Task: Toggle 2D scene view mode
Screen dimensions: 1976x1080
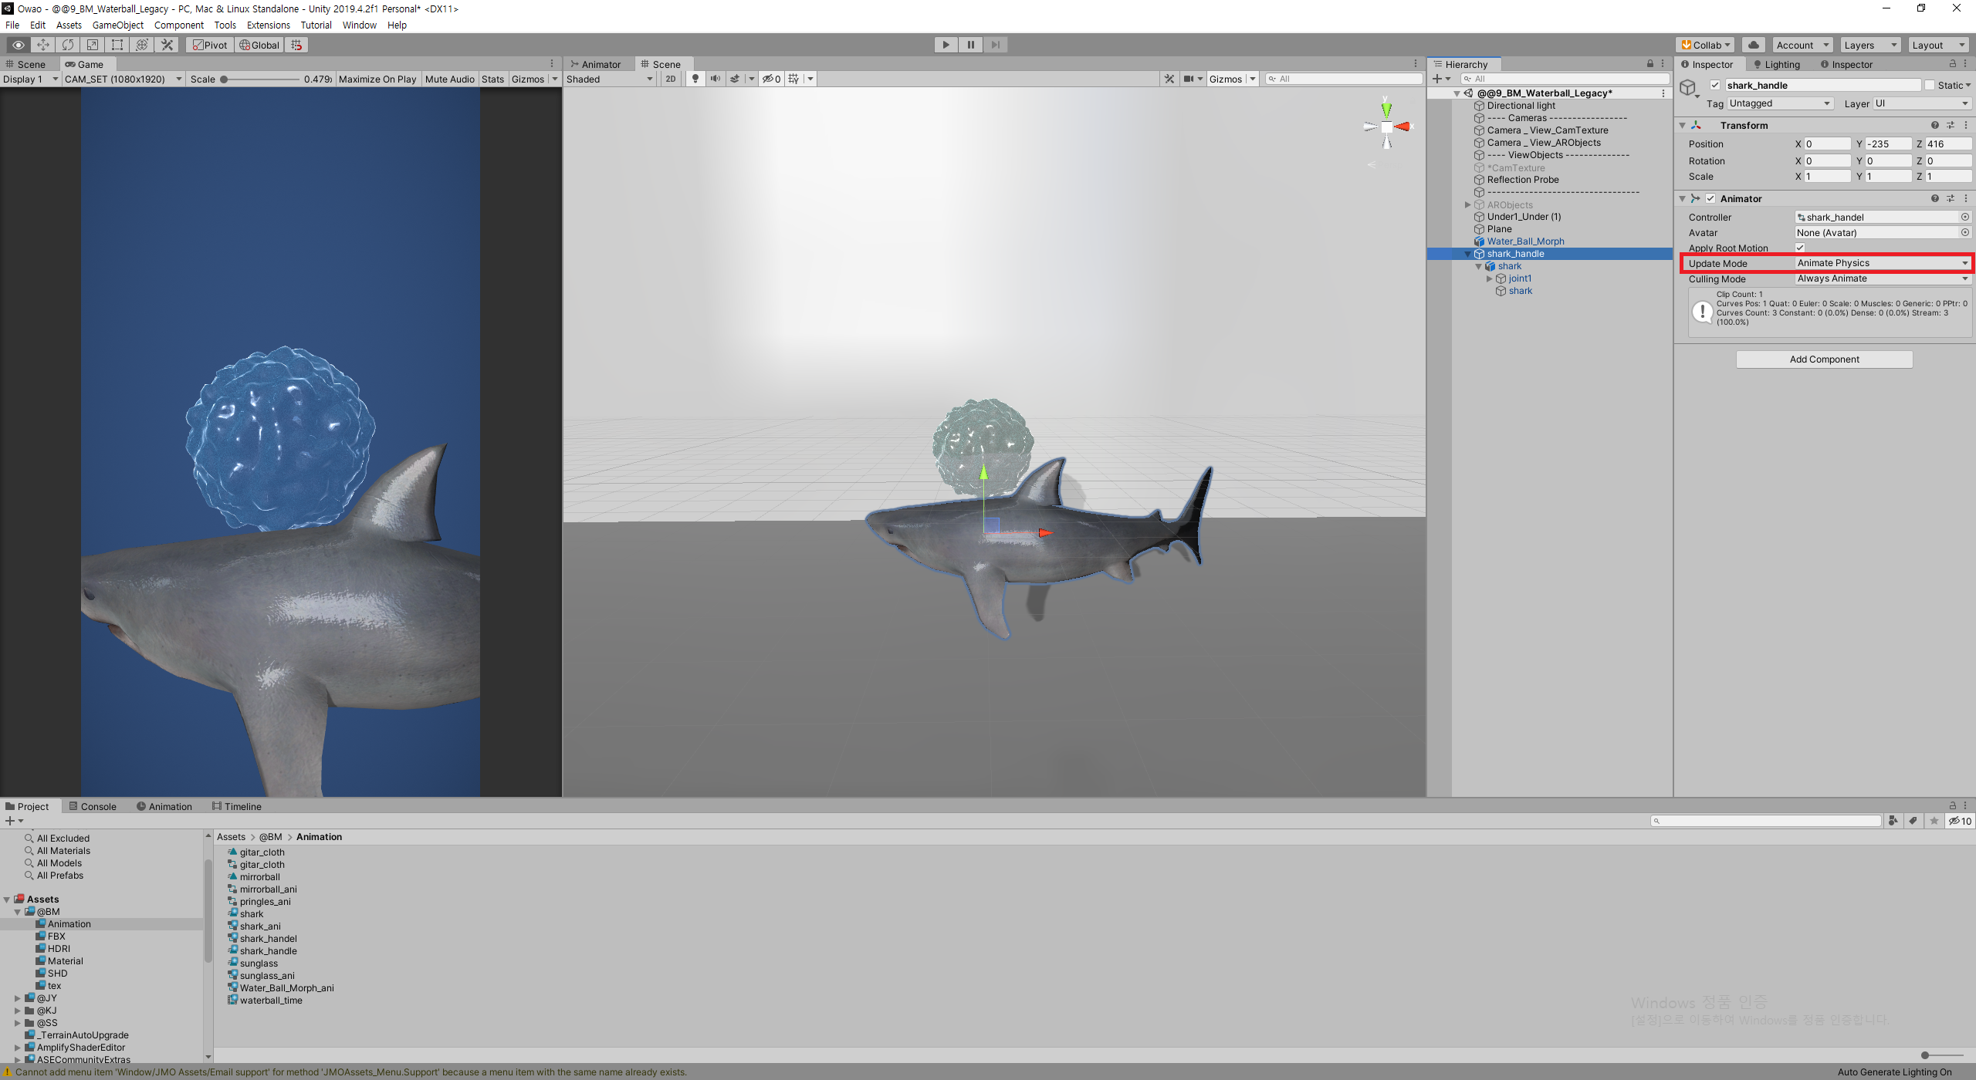Action: point(671,79)
